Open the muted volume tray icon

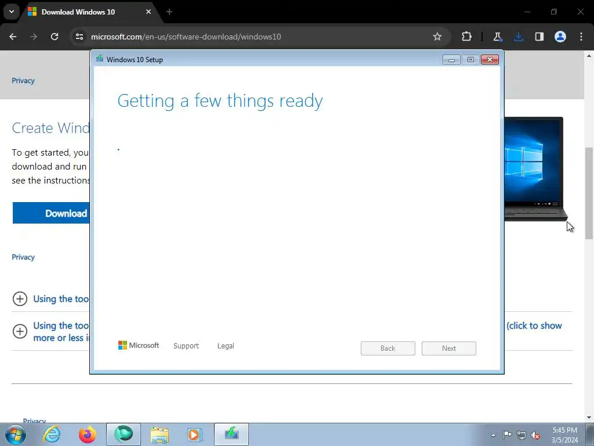[535, 435]
